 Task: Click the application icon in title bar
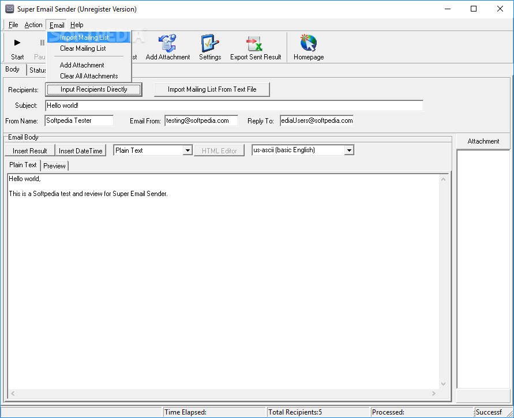click(x=9, y=9)
